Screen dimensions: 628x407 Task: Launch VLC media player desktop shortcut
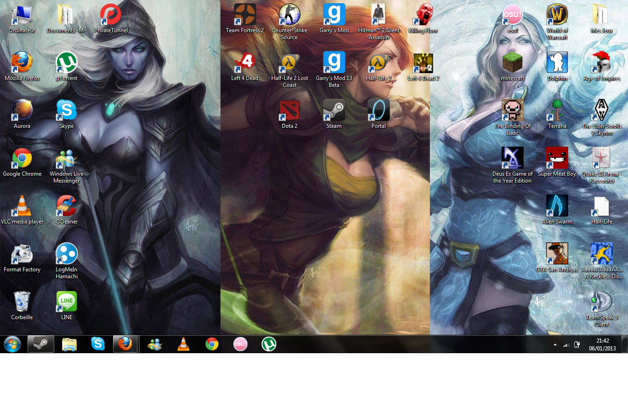(22, 211)
